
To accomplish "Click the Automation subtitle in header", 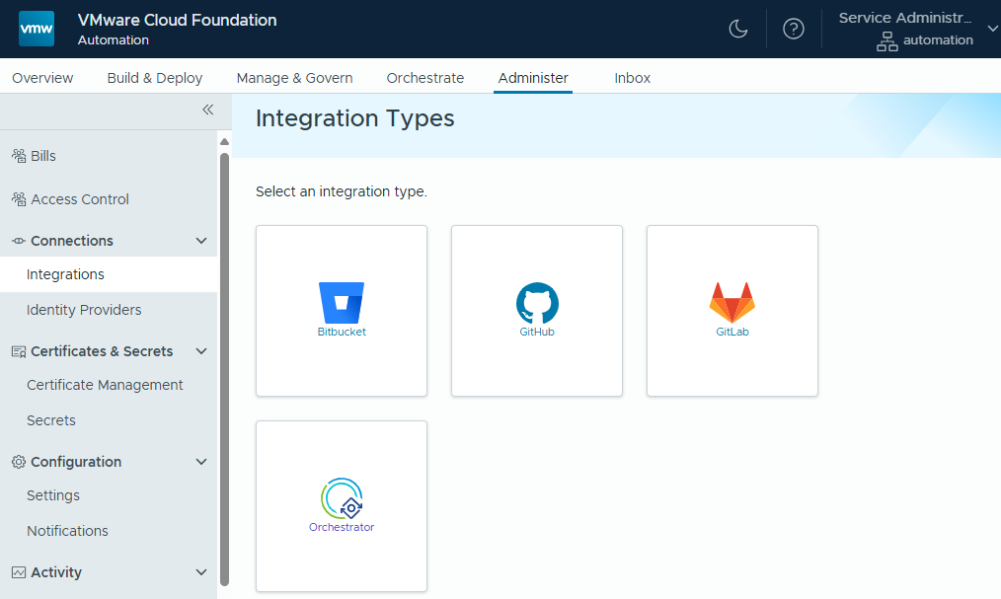I will [x=113, y=39].
